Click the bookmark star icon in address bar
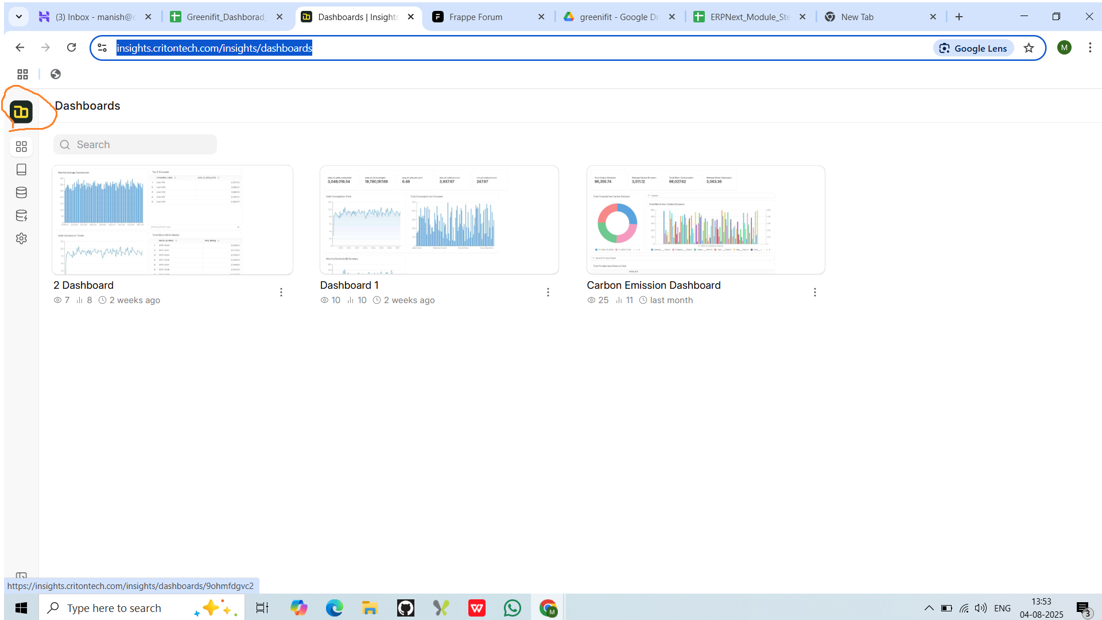 click(1029, 48)
